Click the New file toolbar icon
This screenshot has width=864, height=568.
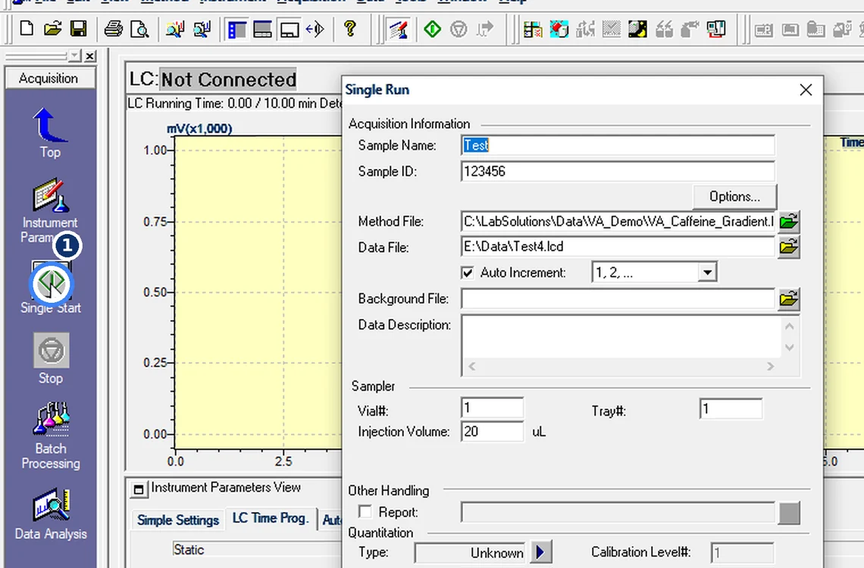point(27,29)
